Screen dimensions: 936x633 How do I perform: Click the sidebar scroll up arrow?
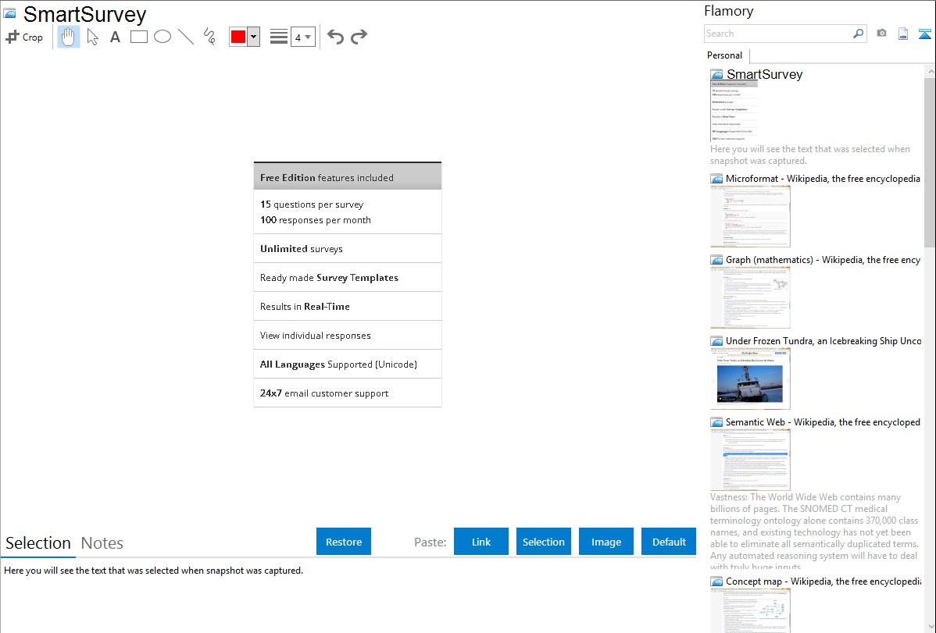[x=930, y=72]
